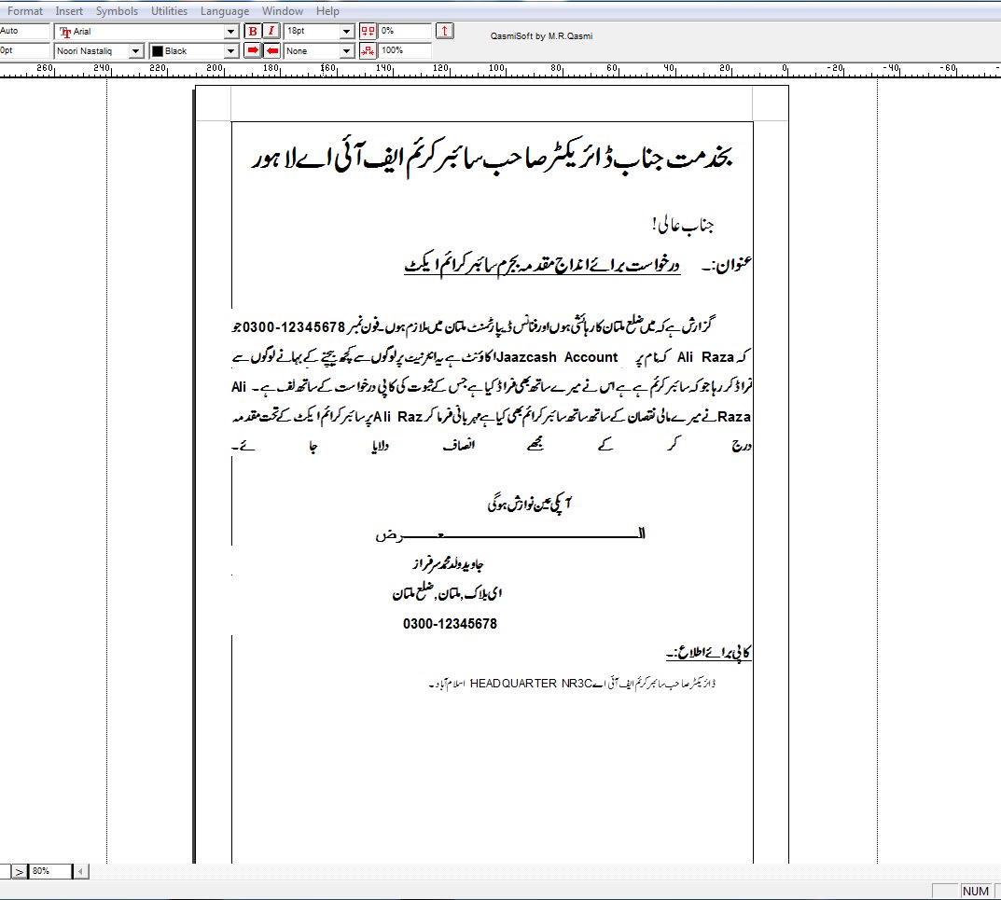Viewport: 1001px width, 900px height.
Task: Click the right scroll arrow beside zoom control
Action: click(x=81, y=871)
